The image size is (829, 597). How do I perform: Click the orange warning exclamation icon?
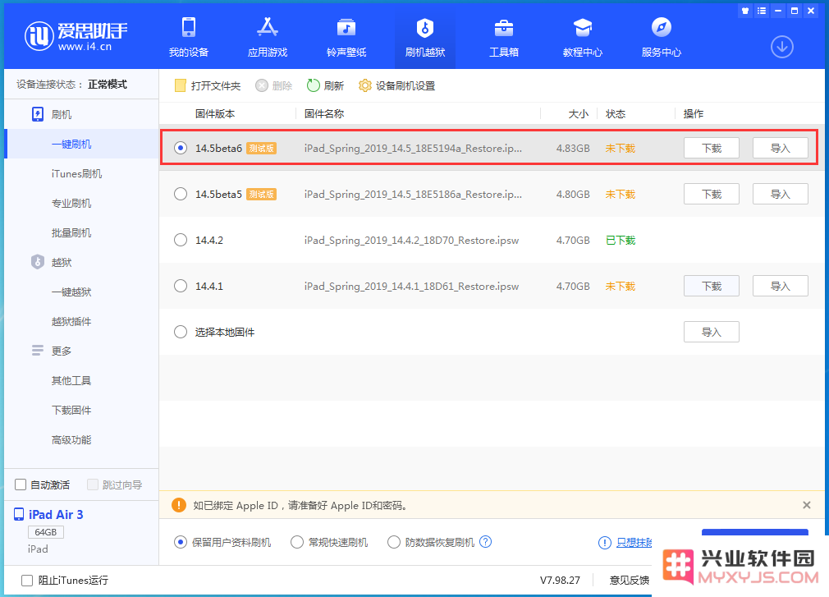tap(179, 505)
